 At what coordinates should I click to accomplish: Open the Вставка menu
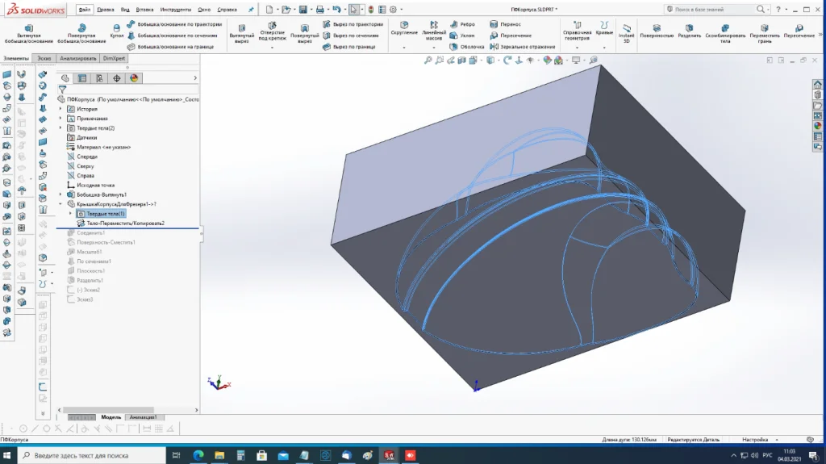coord(145,10)
